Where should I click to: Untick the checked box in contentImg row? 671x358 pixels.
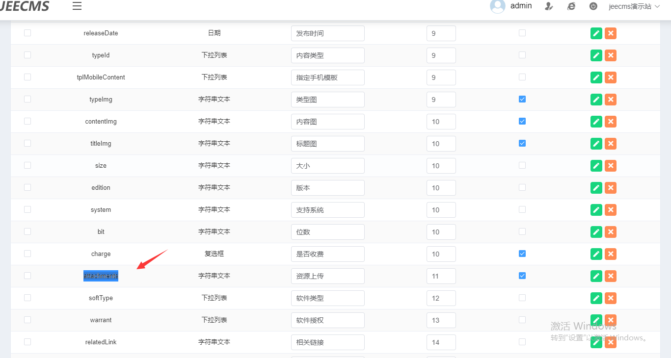pyautogui.click(x=522, y=121)
